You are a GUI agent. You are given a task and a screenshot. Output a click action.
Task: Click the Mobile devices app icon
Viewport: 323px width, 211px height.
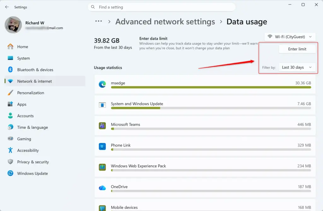click(x=103, y=208)
